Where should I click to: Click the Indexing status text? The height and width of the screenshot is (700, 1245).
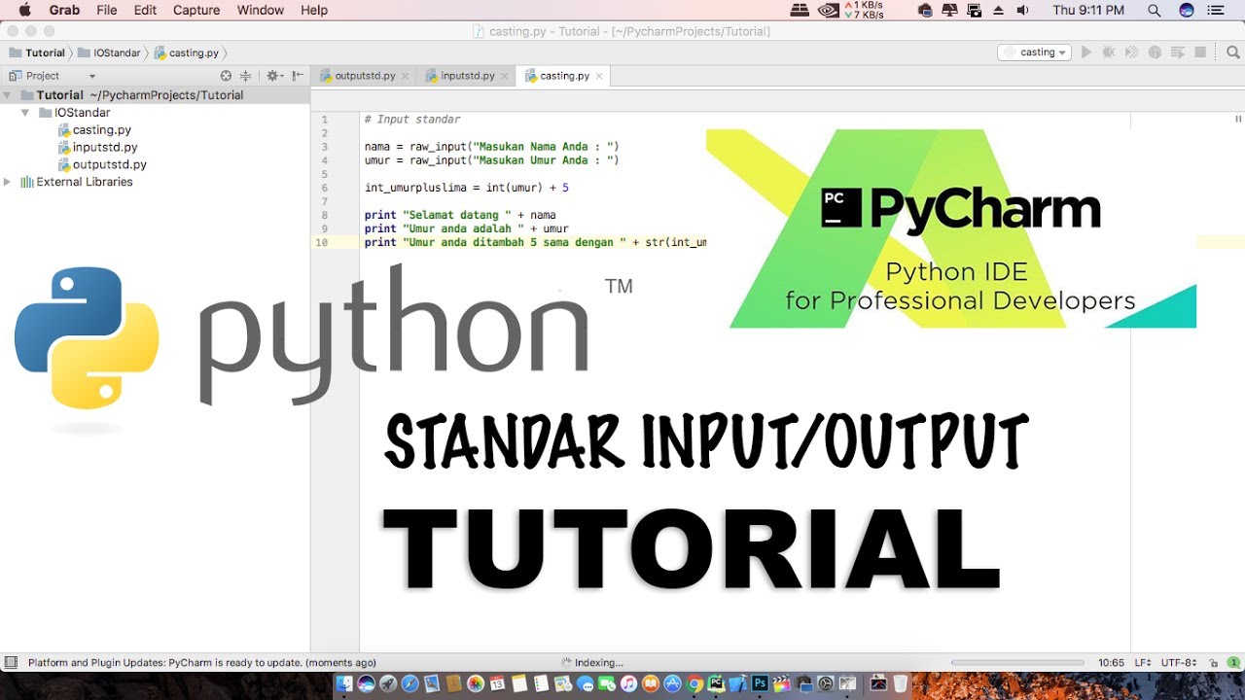click(x=598, y=663)
